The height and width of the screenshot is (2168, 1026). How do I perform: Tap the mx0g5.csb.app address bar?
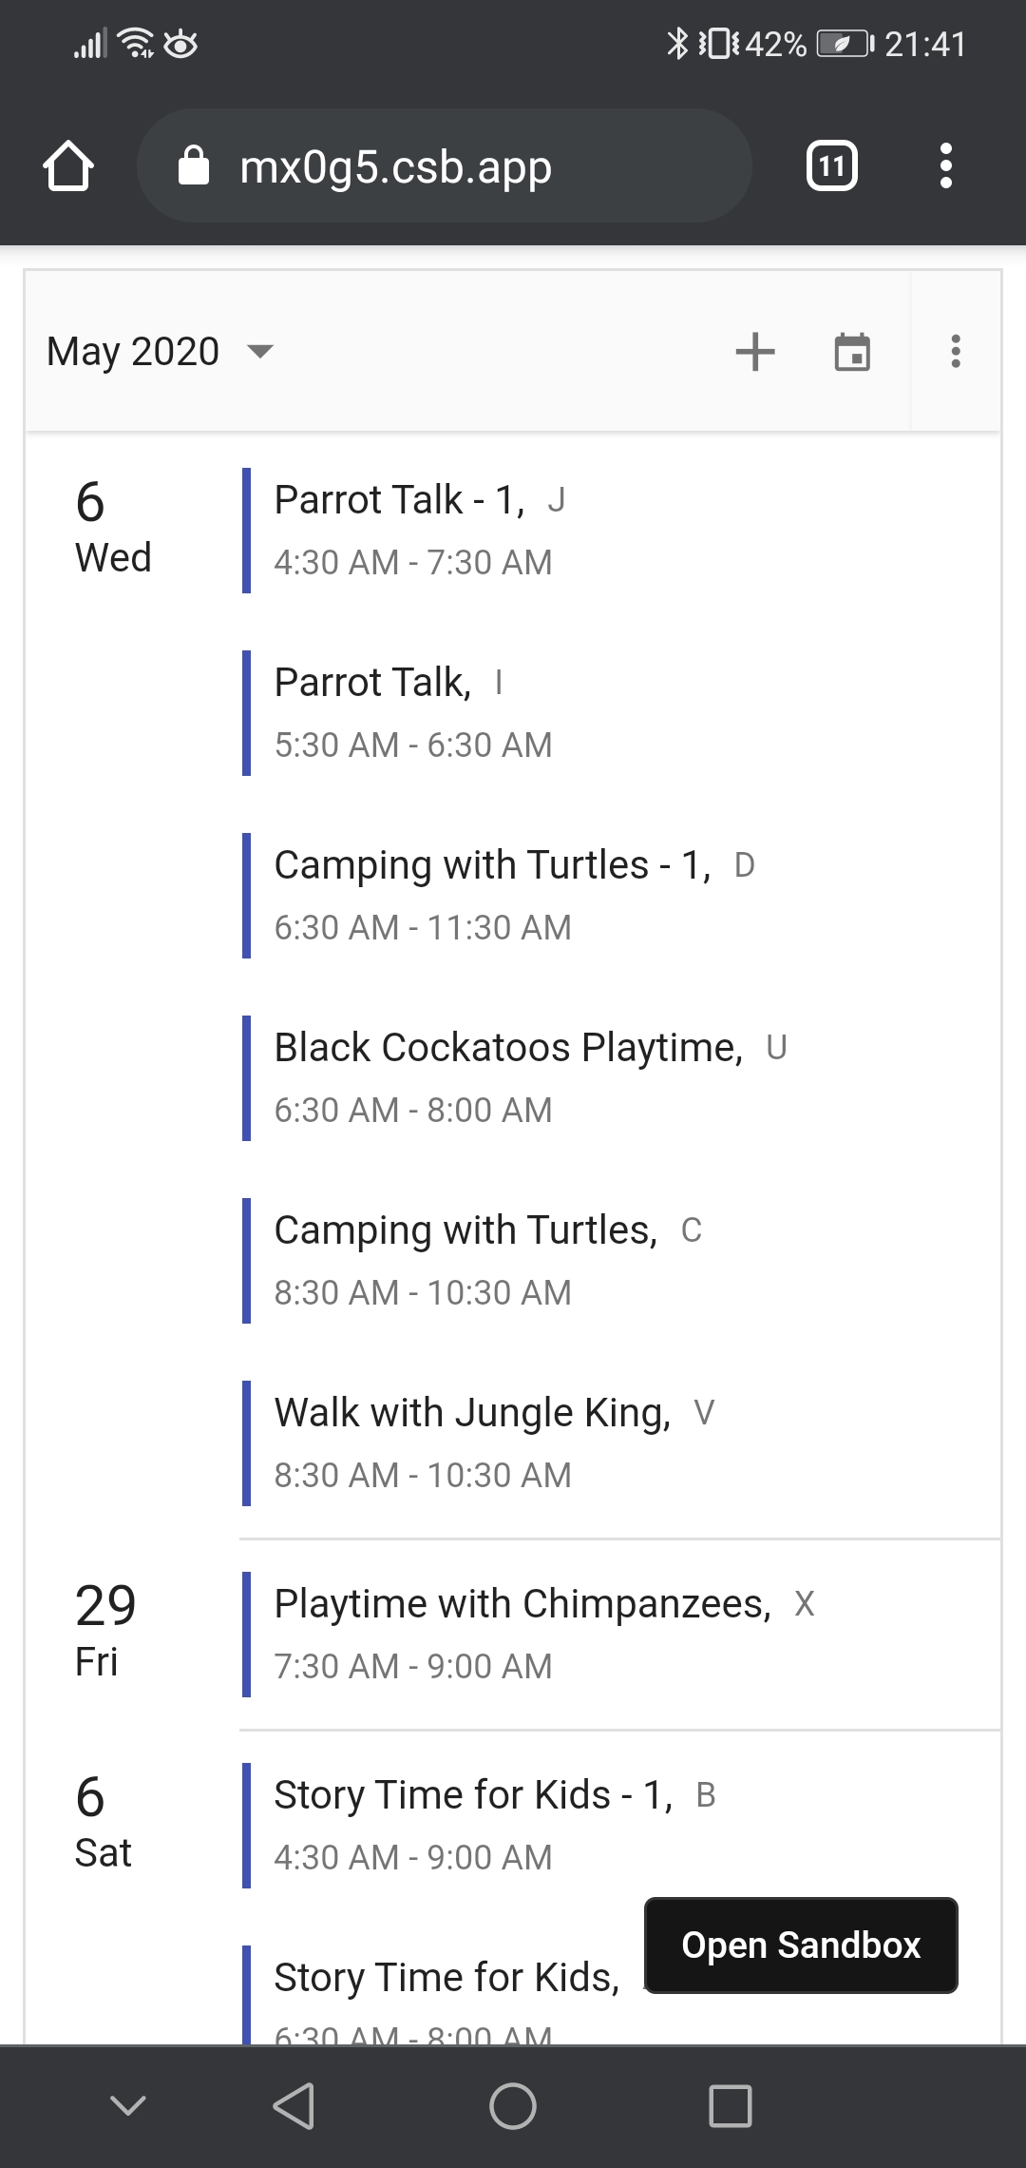click(444, 166)
